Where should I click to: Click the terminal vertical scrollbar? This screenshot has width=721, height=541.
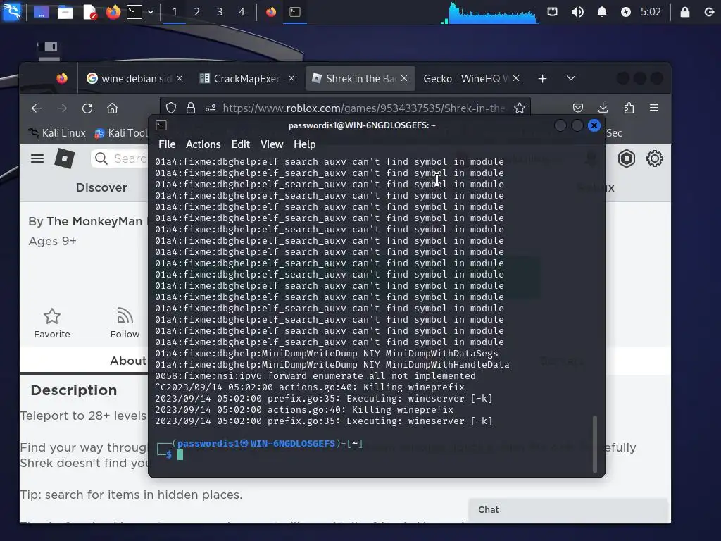tap(594, 444)
